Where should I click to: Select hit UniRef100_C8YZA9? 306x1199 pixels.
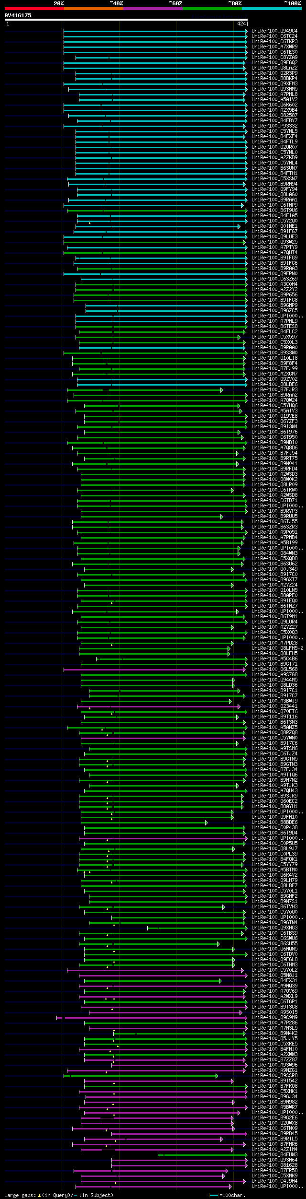point(274,57)
